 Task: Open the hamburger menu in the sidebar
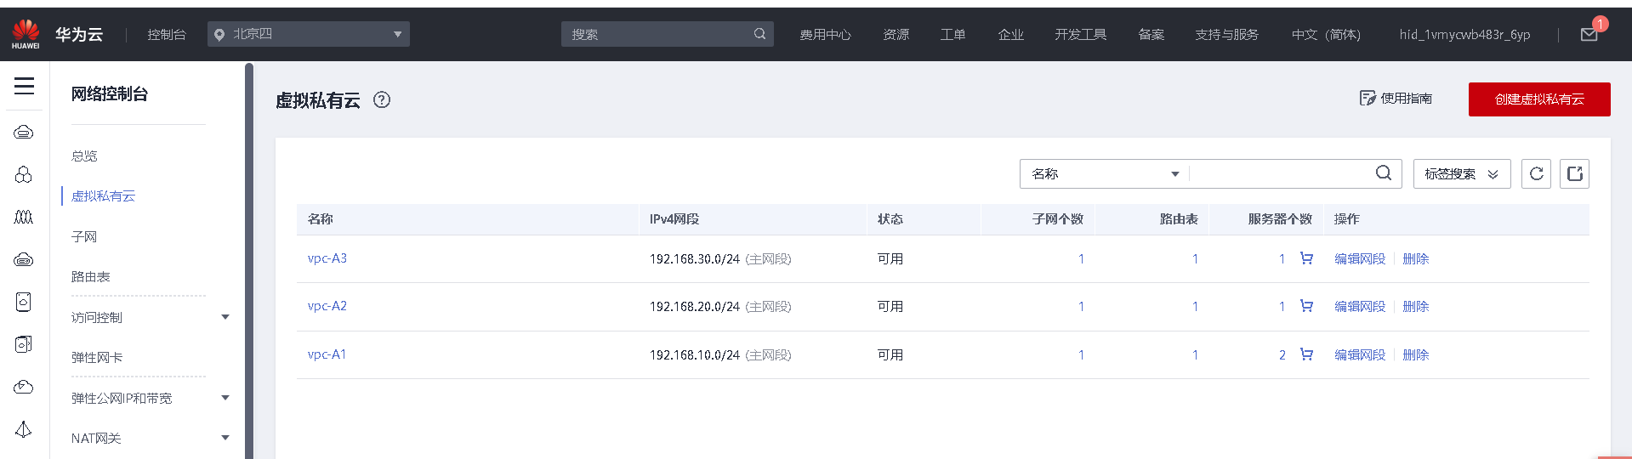(x=24, y=86)
